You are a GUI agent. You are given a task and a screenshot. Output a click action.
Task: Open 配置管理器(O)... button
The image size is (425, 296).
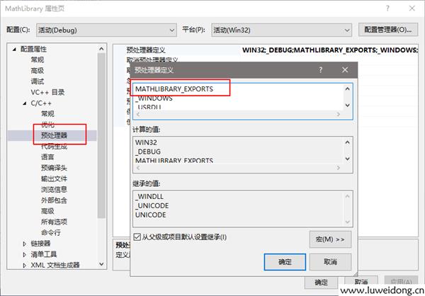[386, 30]
